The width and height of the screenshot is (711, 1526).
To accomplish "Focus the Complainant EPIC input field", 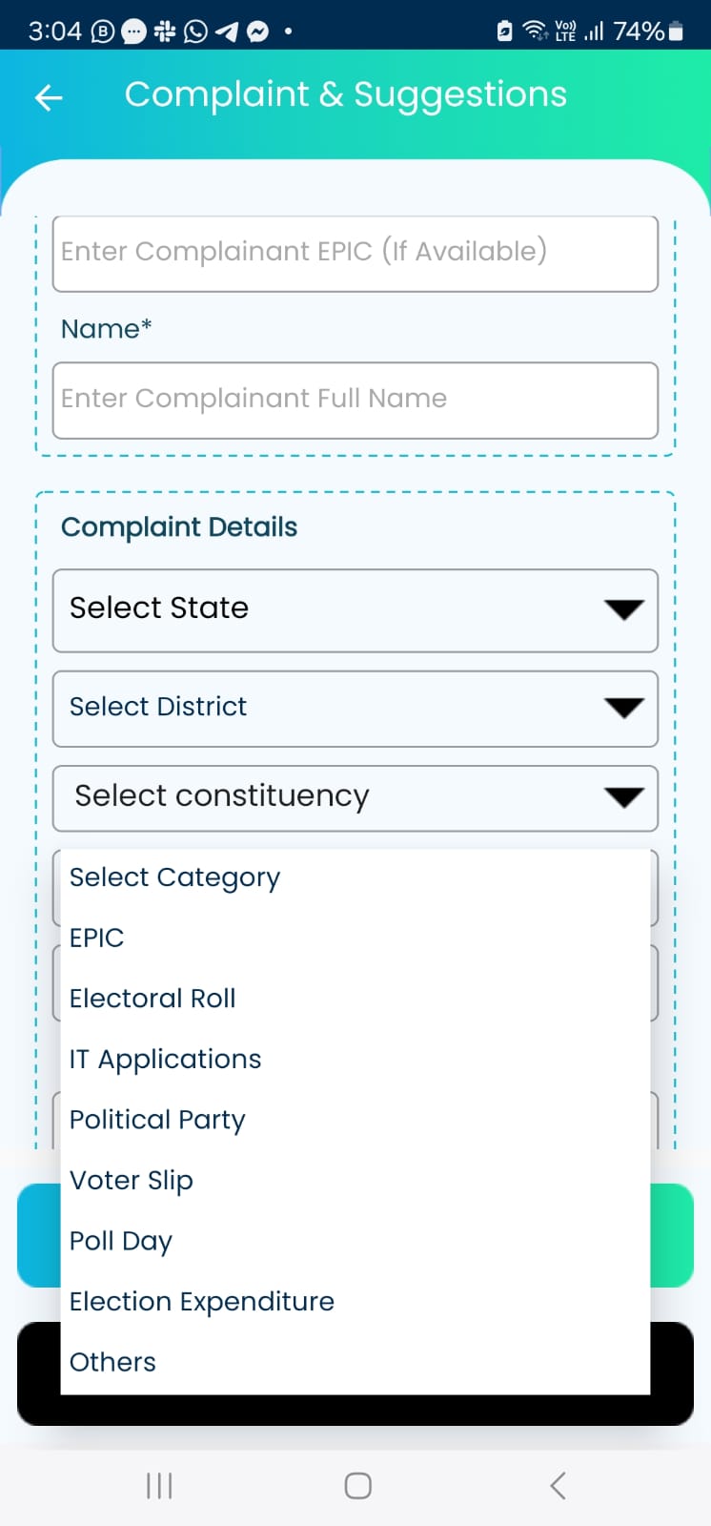I will 355,253.
